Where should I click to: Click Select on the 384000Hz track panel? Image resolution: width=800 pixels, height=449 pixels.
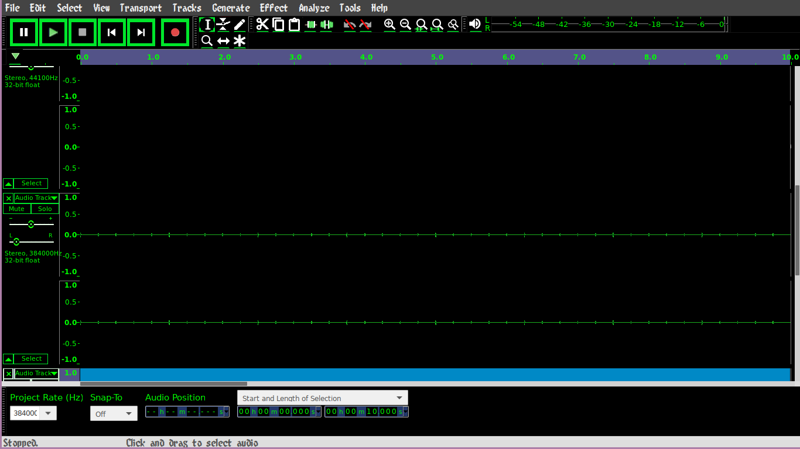point(32,359)
